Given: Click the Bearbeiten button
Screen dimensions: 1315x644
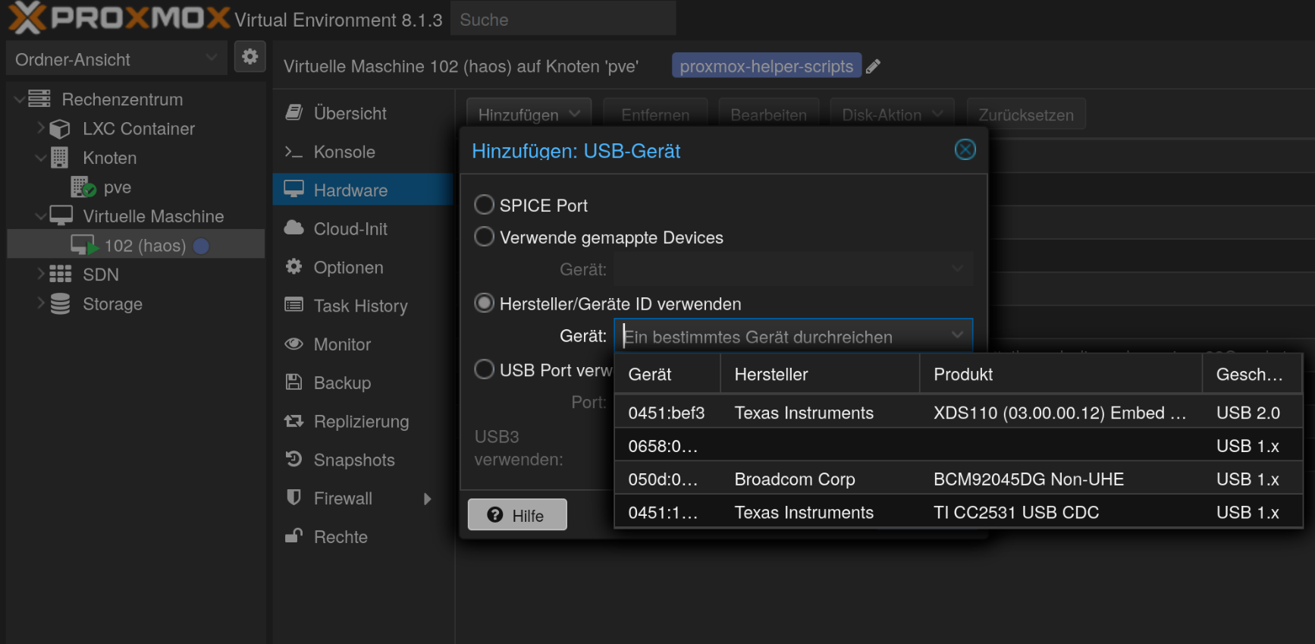Looking at the screenshot, I should coord(768,115).
